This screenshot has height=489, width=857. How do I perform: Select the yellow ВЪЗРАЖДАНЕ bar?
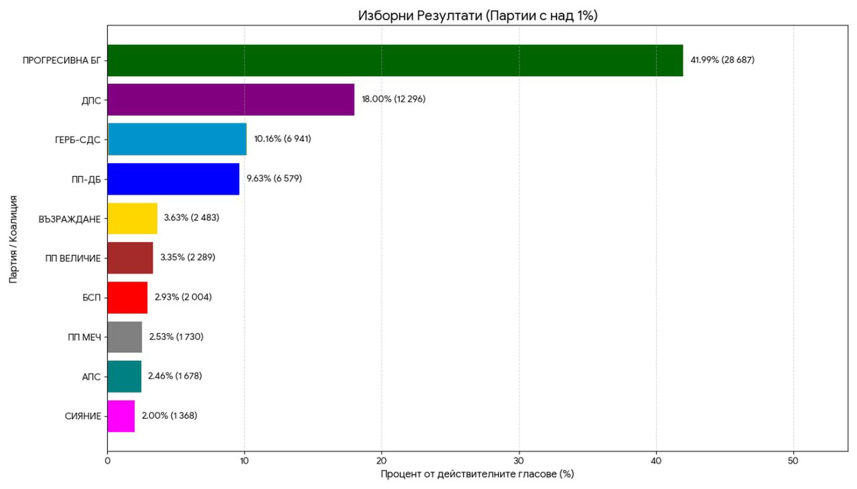point(132,219)
